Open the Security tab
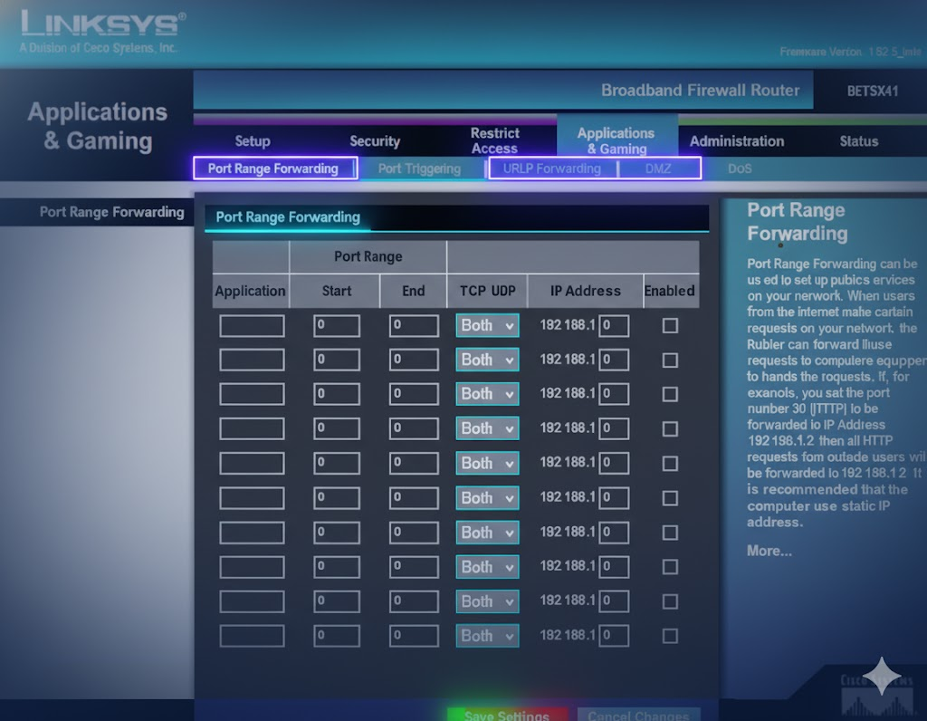927x721 pixels. 375,141
